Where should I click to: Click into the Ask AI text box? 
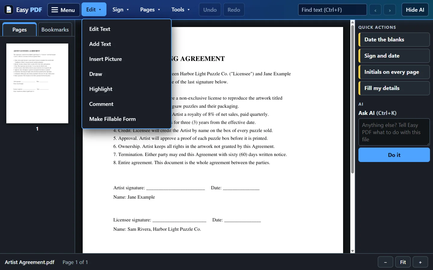click(394, 132)
